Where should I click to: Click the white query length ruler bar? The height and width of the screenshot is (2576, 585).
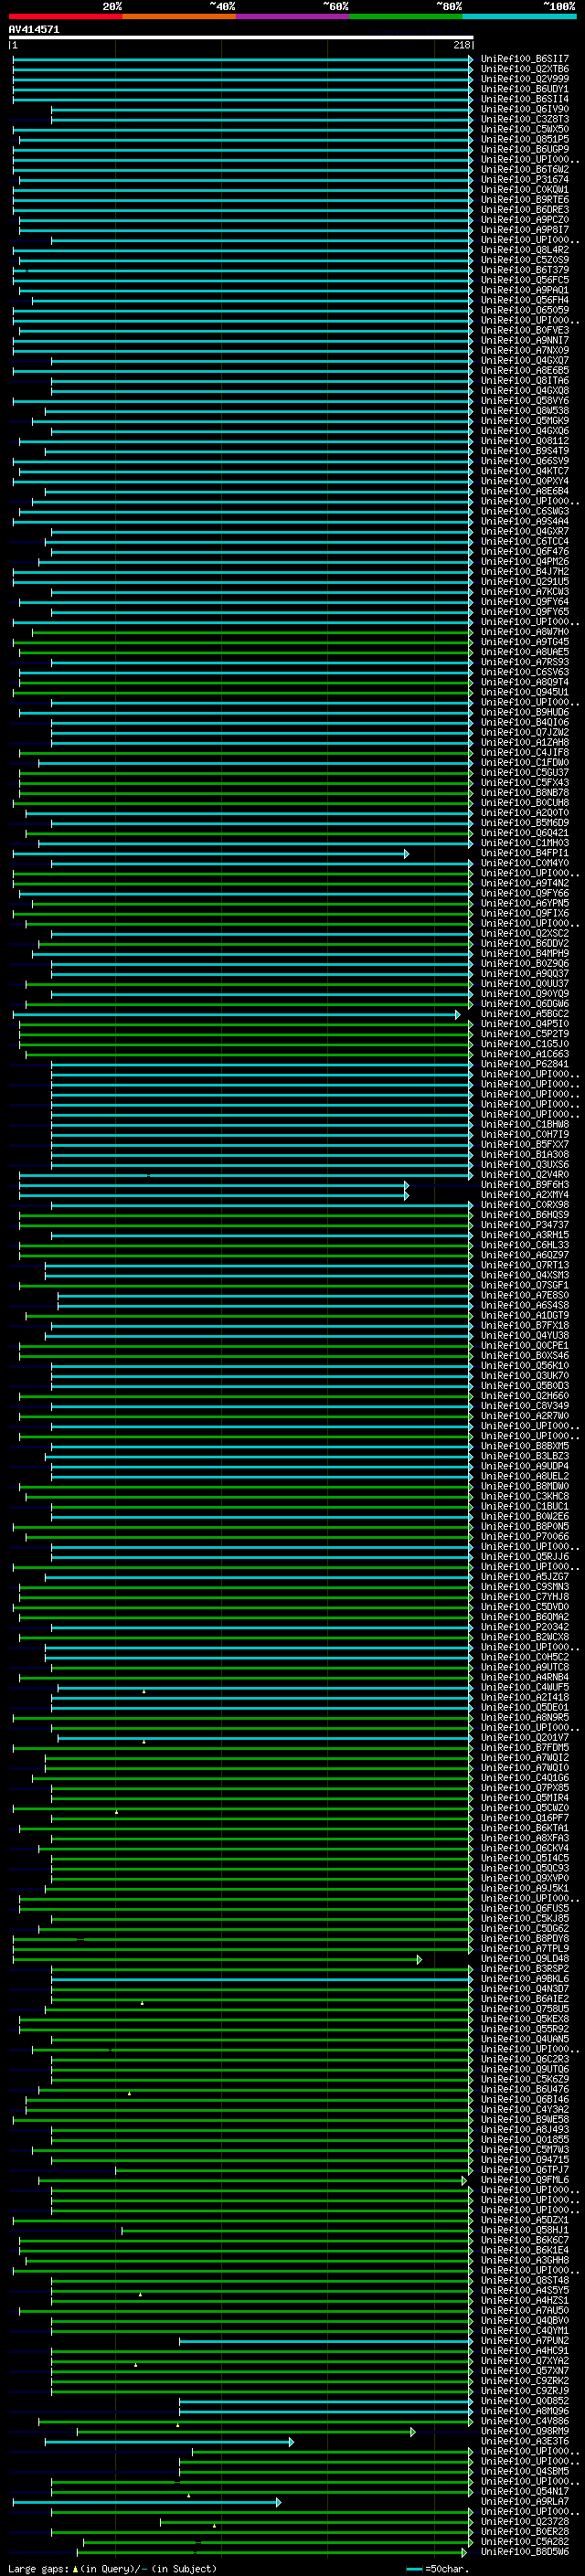point(241,38)
